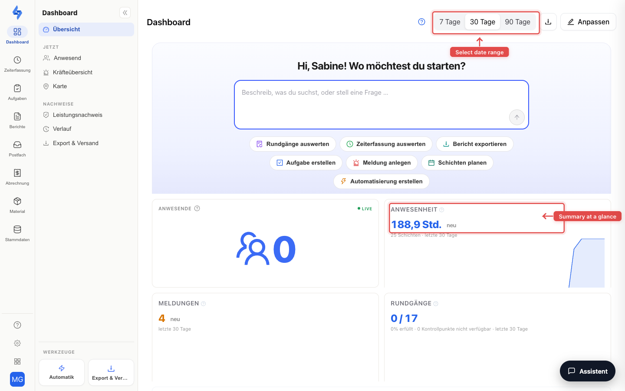This screenshot has height=391, width=625.
Task: Click the dashboard help question mark icon
Action: pyautogui.click(x=421, y=22)
